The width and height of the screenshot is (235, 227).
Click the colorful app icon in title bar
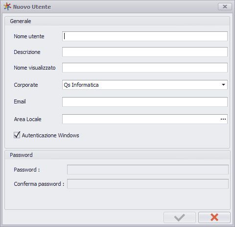click(7, 7)
